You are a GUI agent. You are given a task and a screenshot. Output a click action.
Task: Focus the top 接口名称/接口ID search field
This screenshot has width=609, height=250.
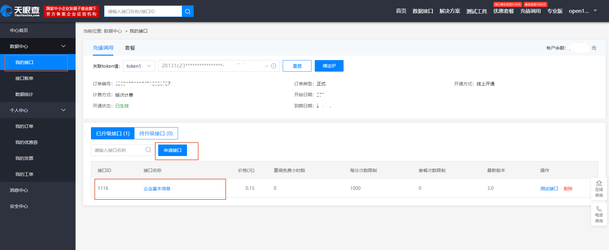(x=143, y=12)
